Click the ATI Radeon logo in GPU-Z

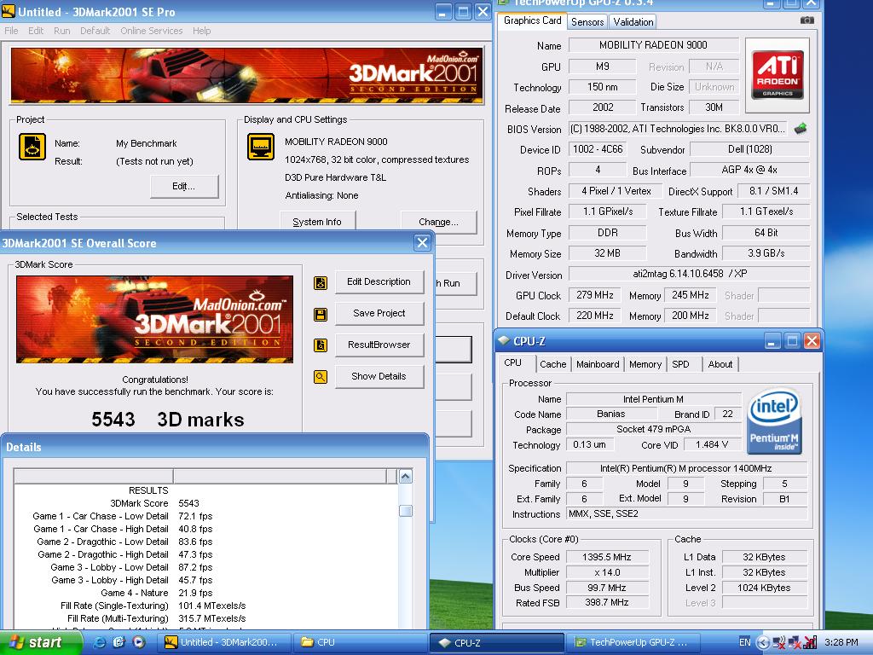click(x=778, y=73)
